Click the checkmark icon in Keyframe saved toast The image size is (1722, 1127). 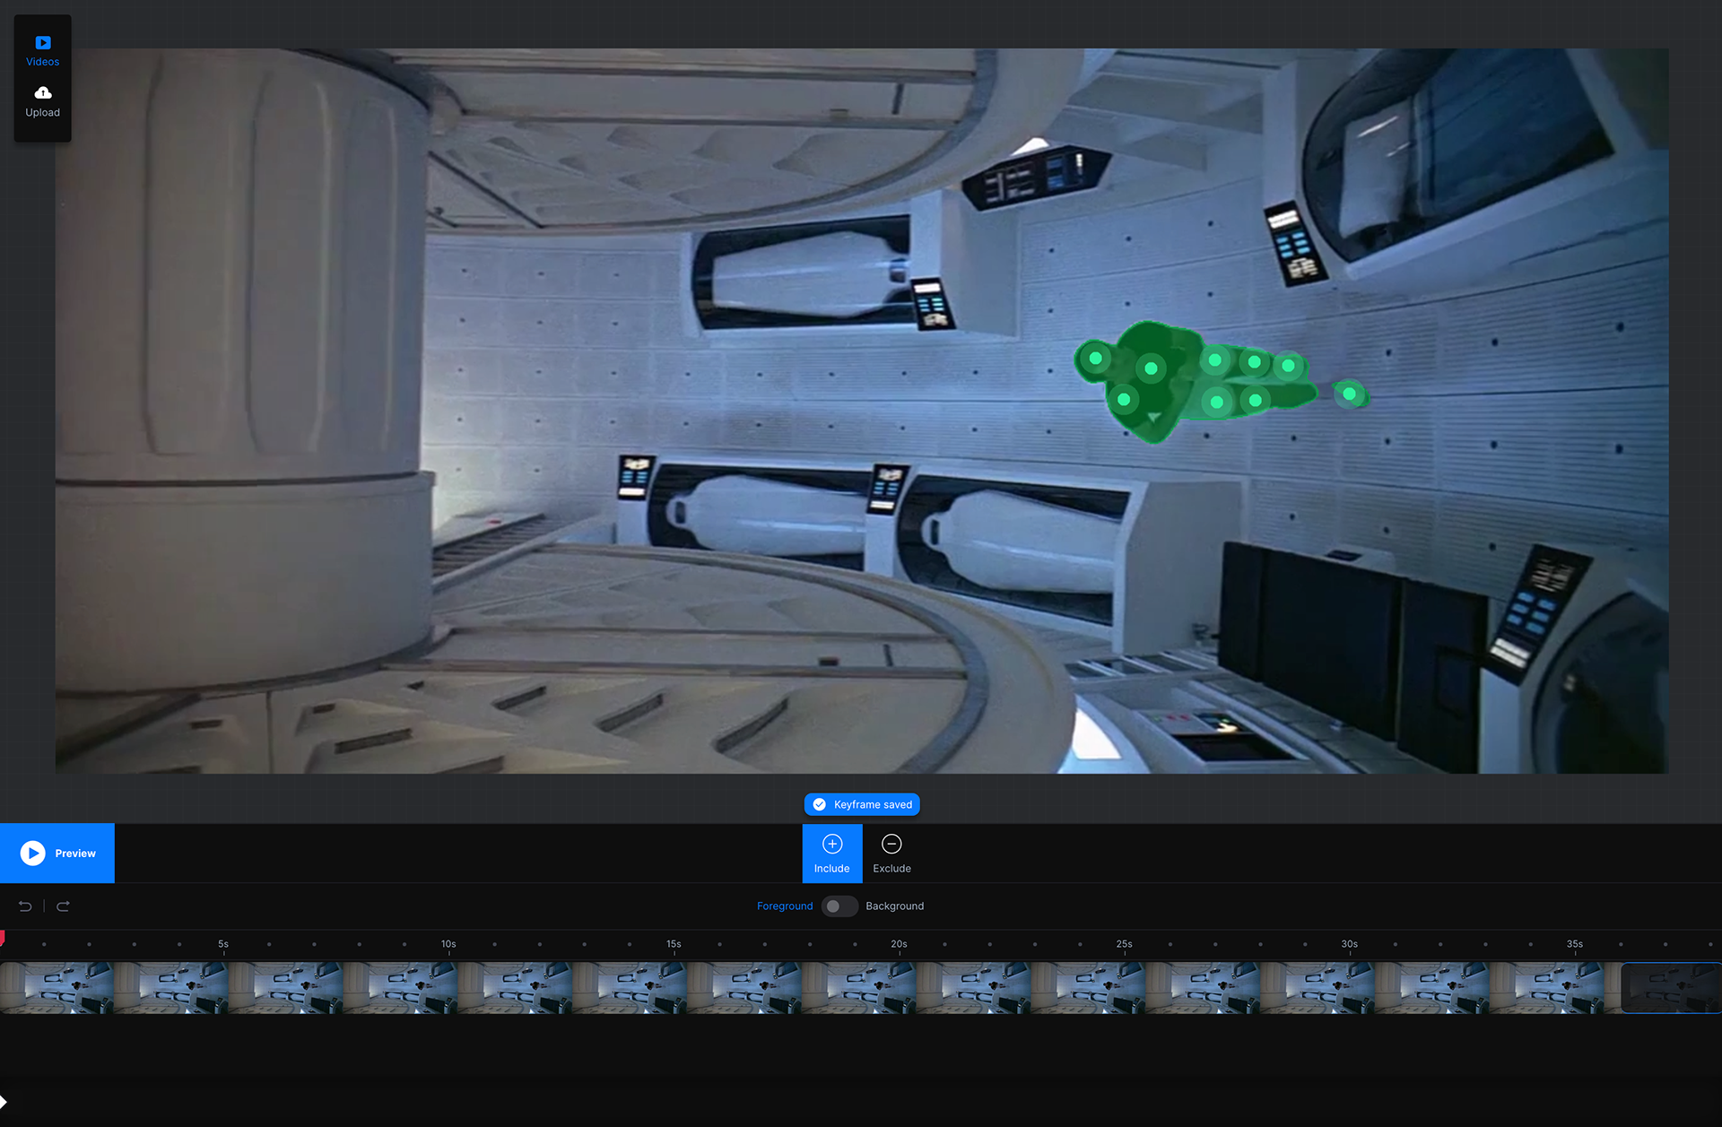tap(819, 804)
